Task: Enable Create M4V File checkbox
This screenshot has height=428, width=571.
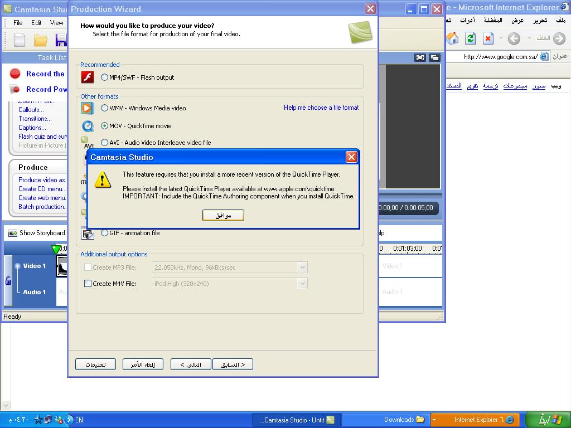Action: [88, 283]
